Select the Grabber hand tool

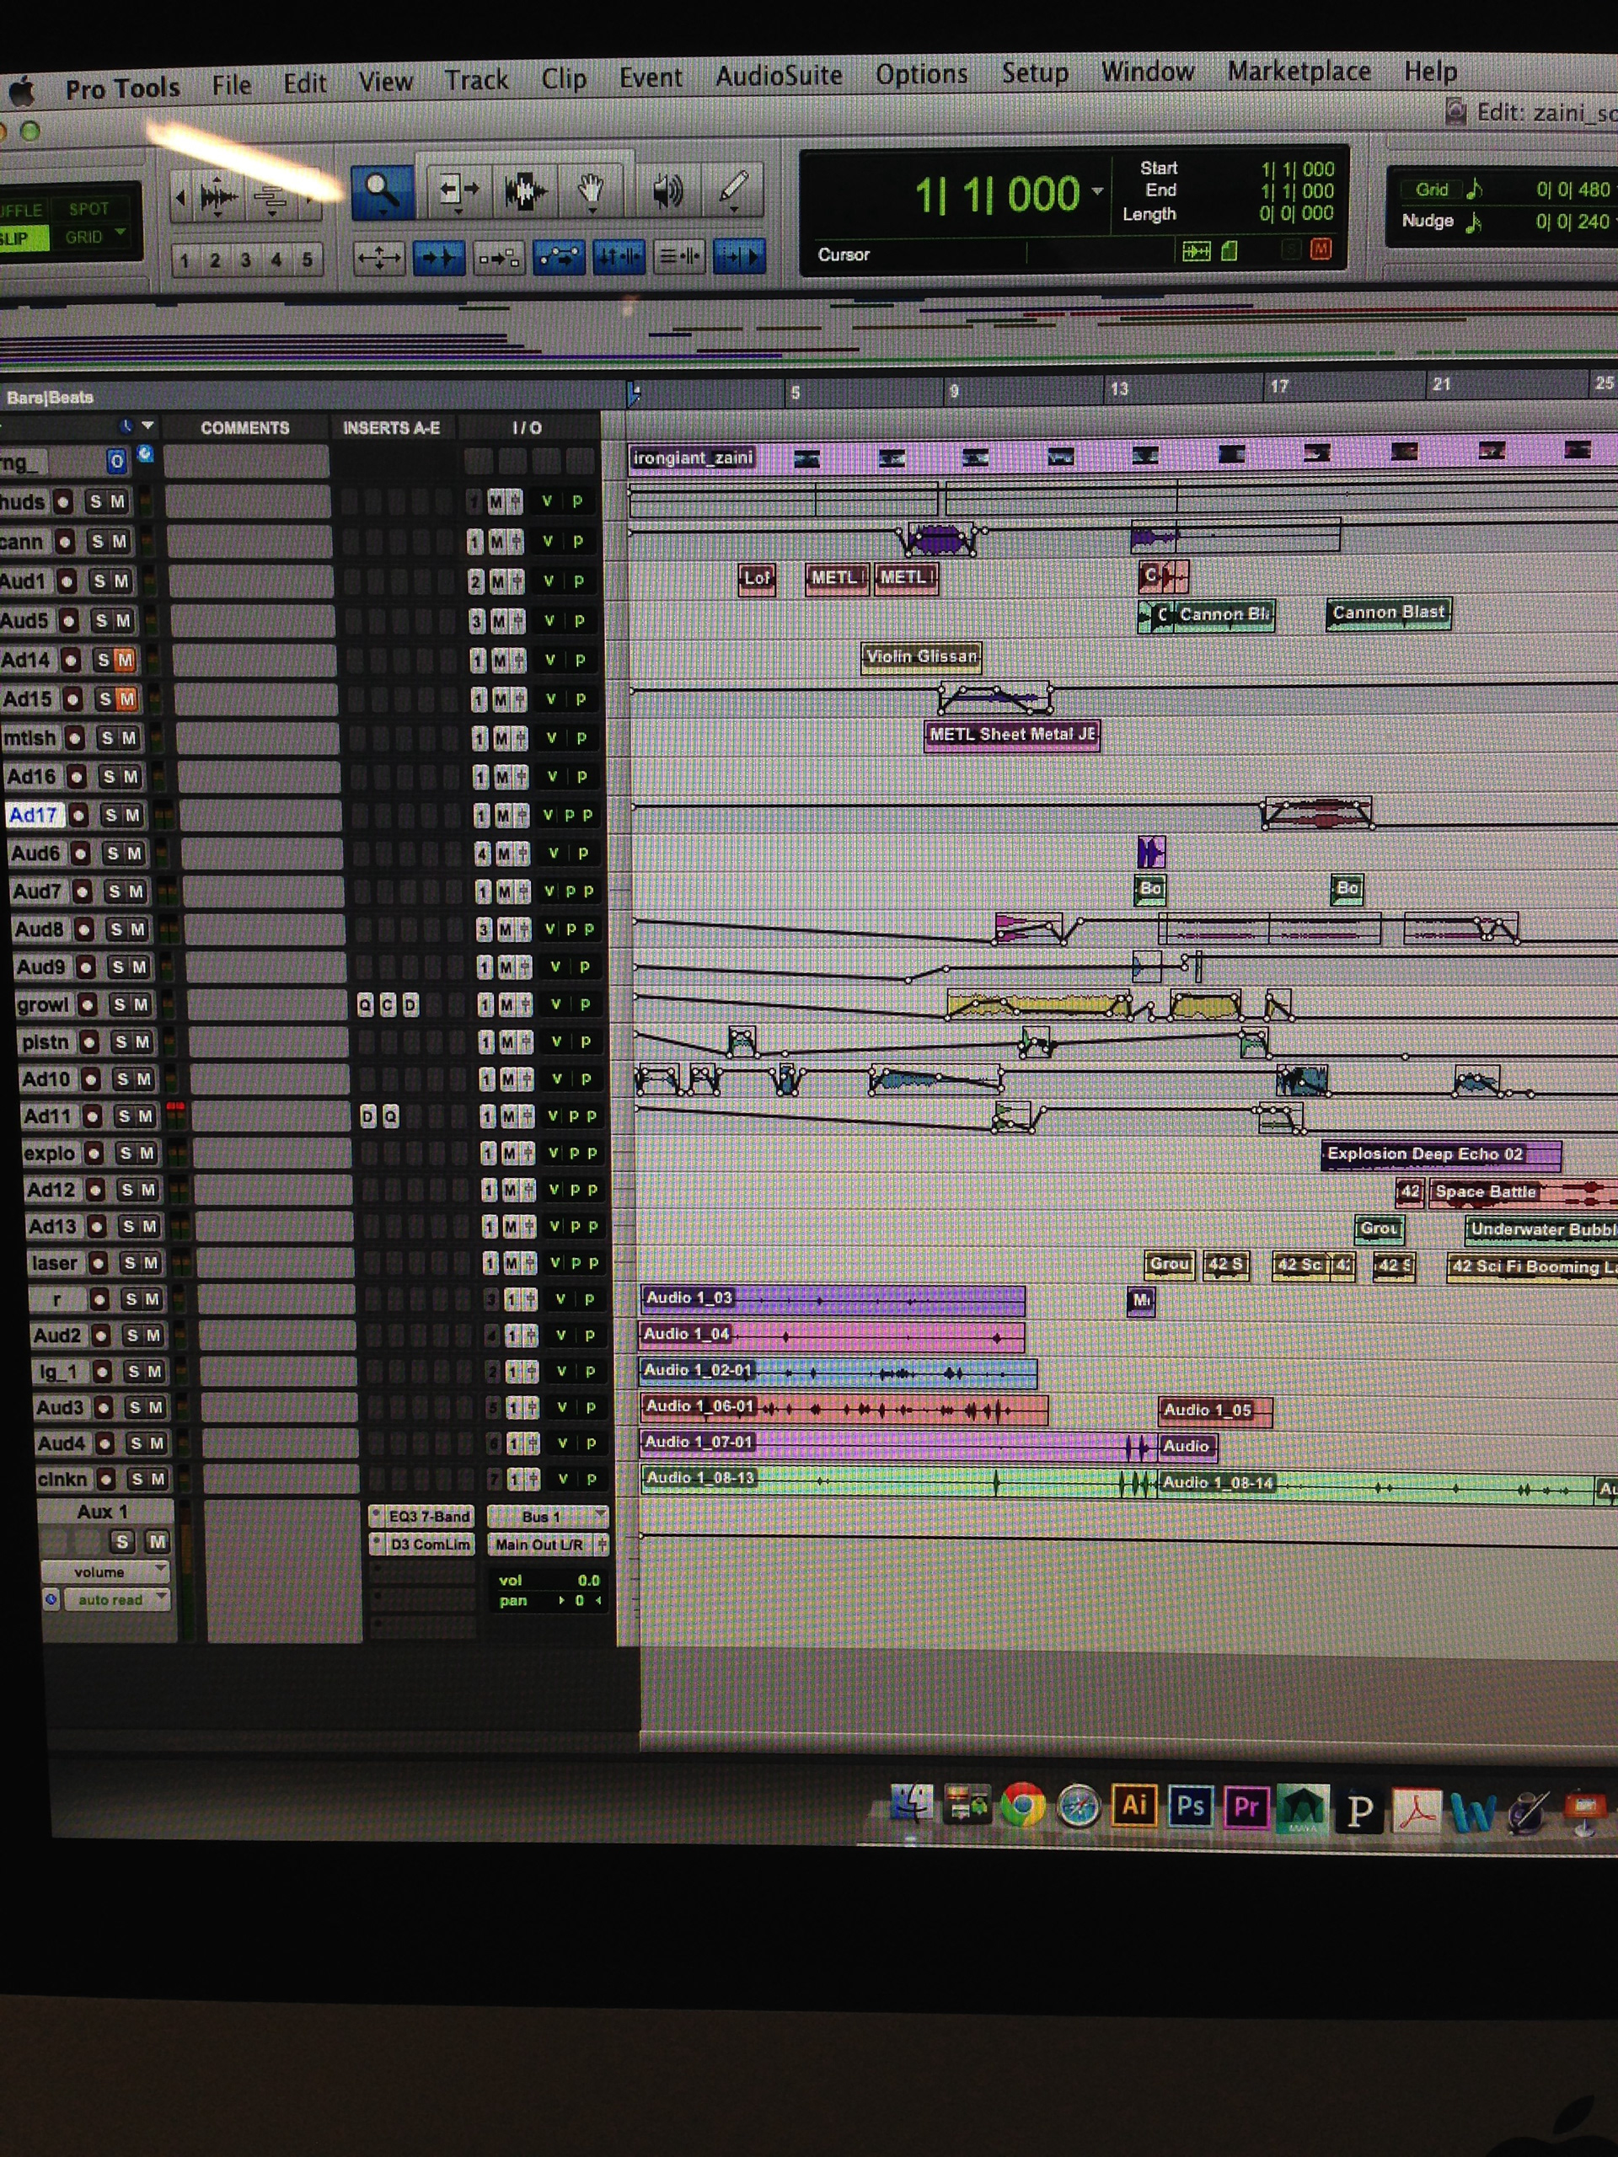coord(590,190)
